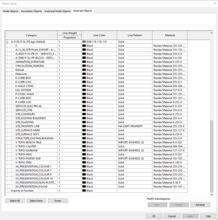Image resolution: width=218 pixels, height=220 pixels.
Task: Rename the selected subcategory
Action: pyautogui.click(x=200, y=205)
